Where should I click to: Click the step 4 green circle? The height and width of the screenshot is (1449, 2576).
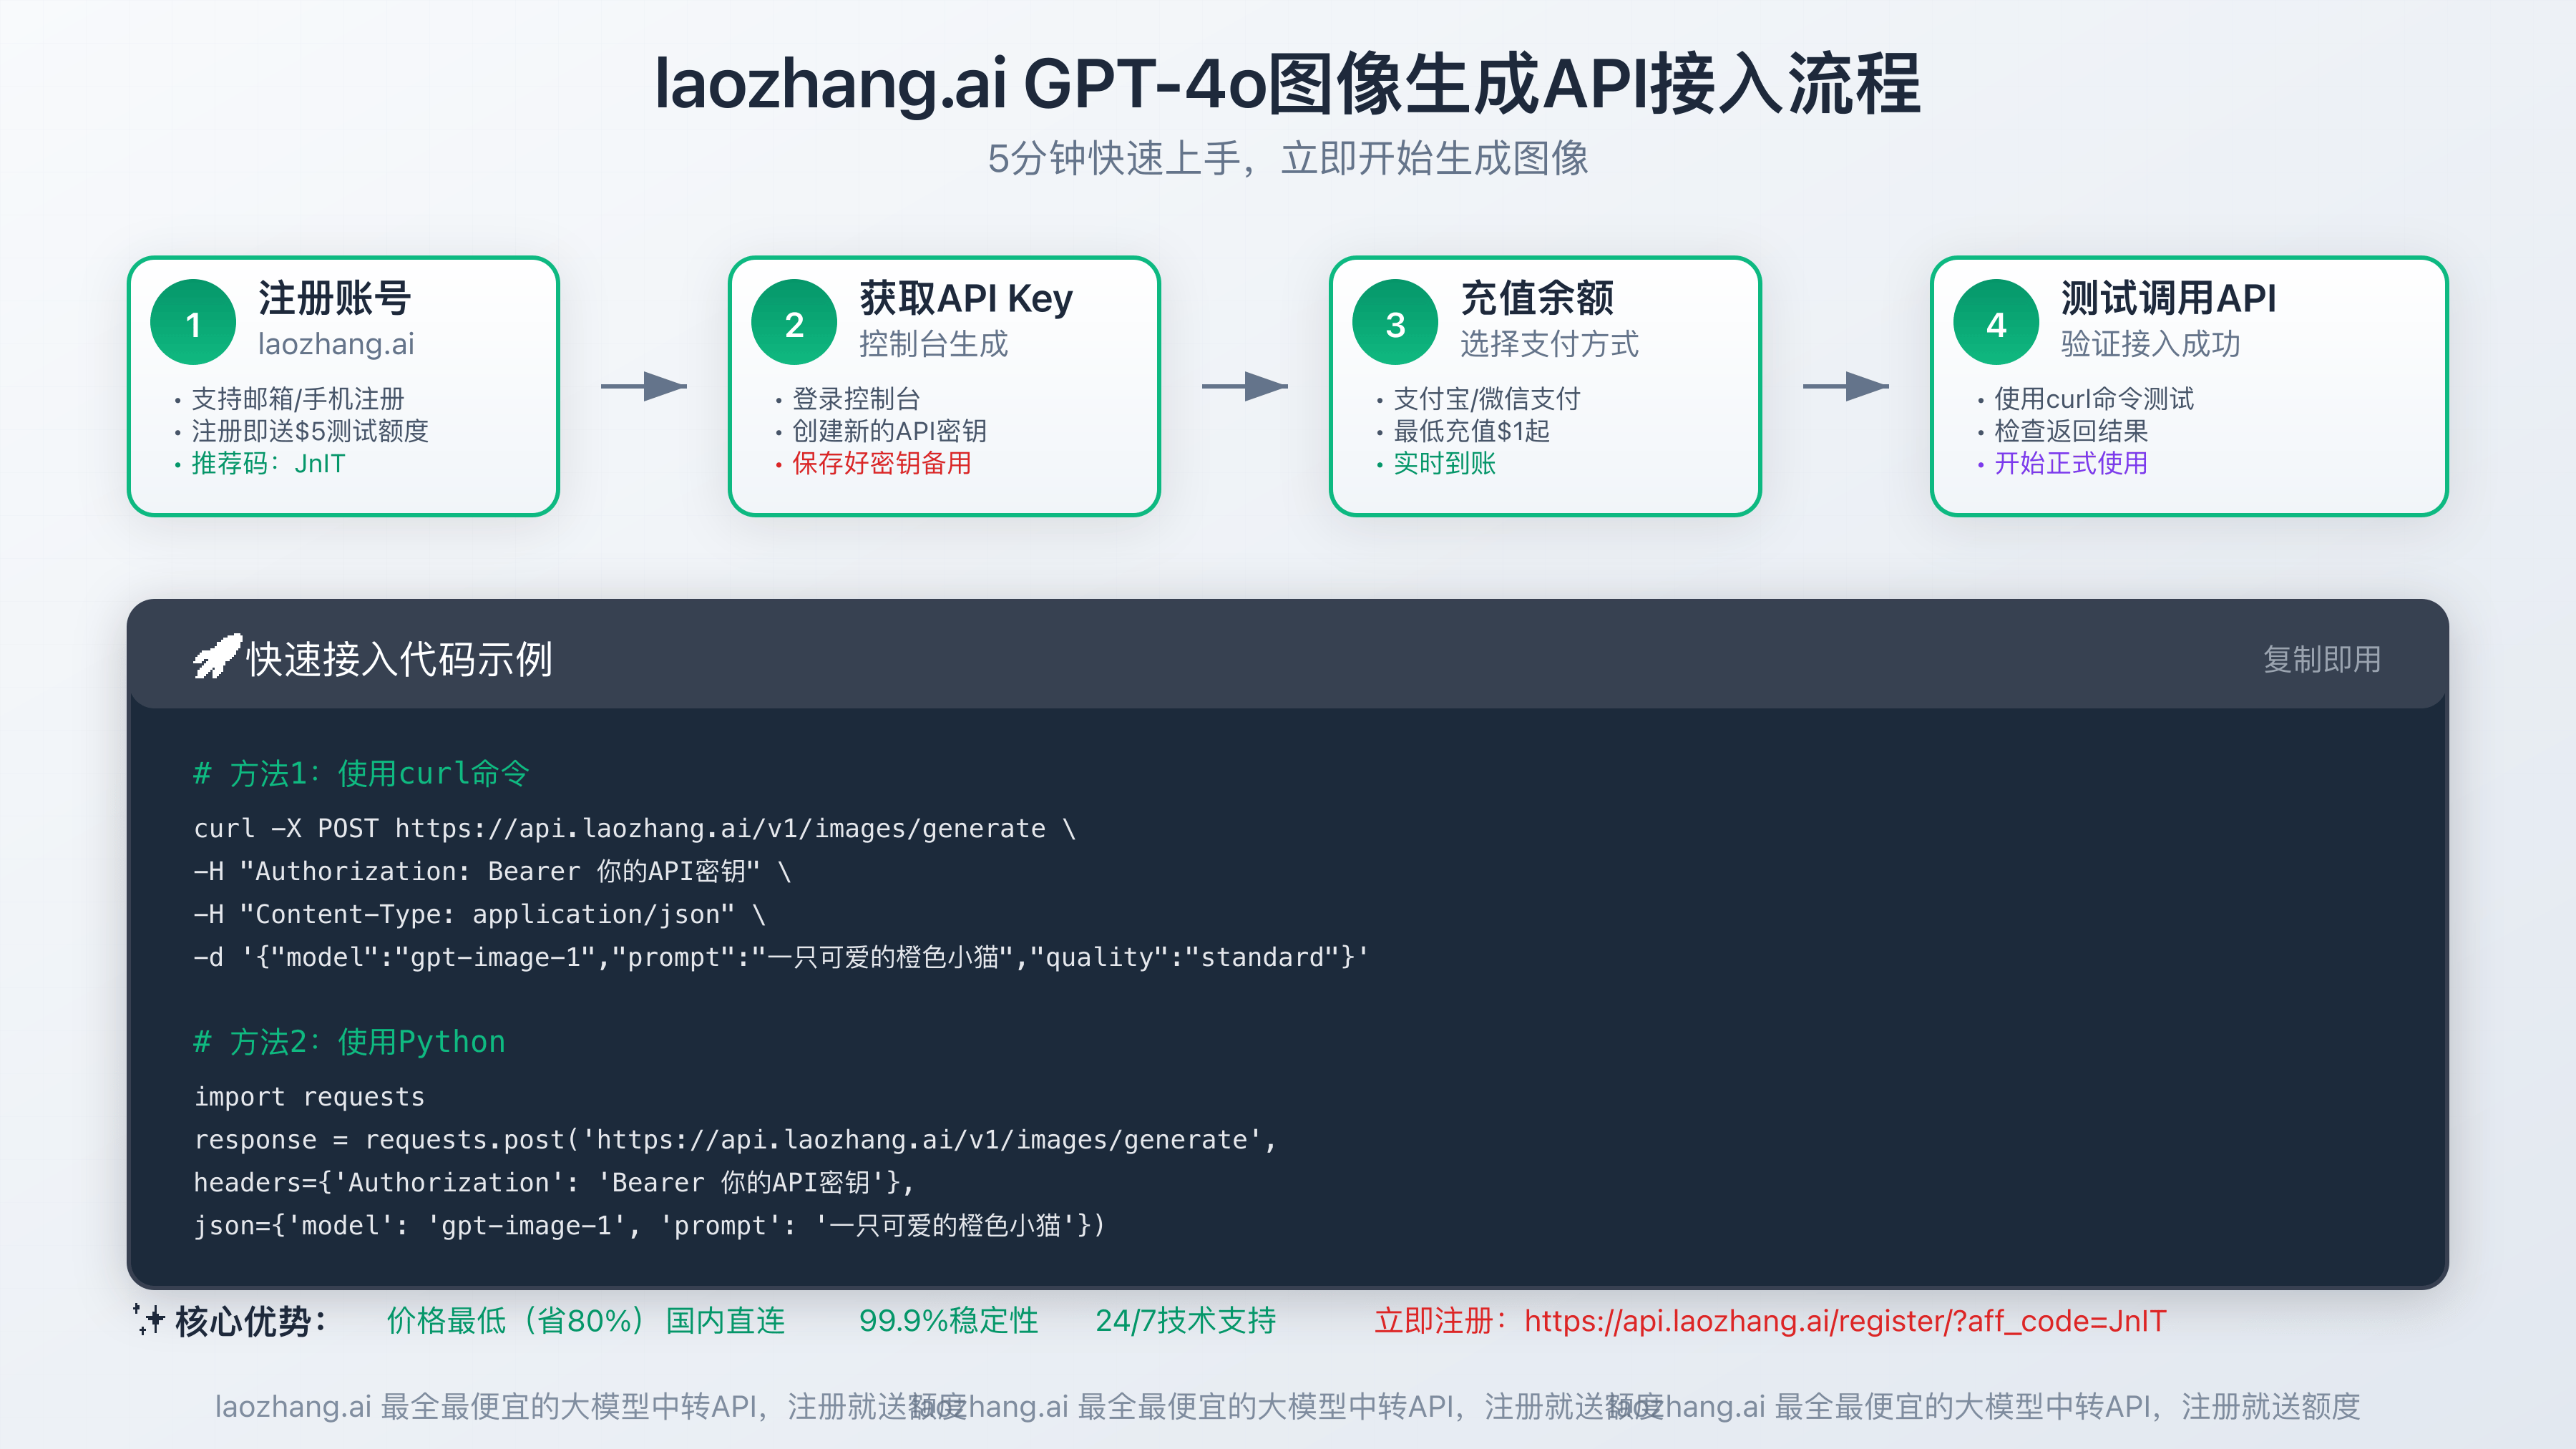1996,322
